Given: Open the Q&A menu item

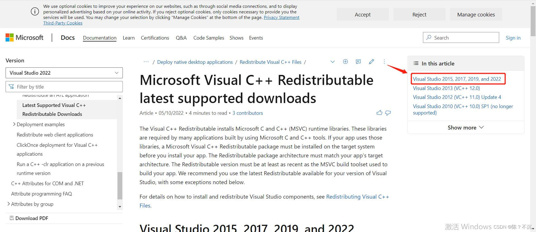Looking at the screenshot, I should (181, 38).
